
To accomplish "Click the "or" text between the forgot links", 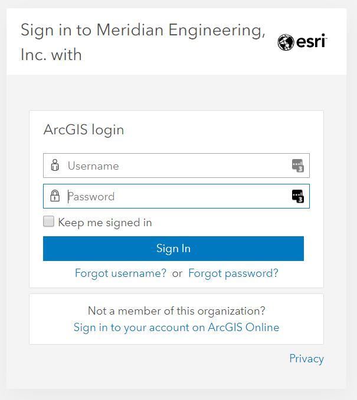I will click(x=177, y=273).
